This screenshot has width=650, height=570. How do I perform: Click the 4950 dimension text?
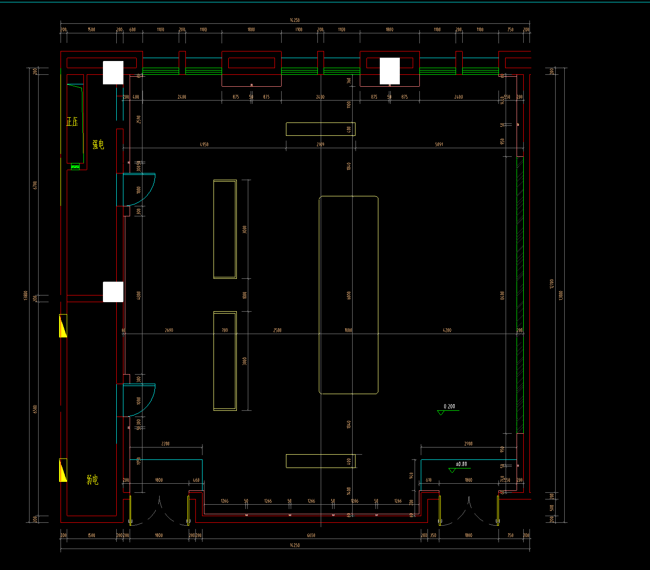[204, 144]
